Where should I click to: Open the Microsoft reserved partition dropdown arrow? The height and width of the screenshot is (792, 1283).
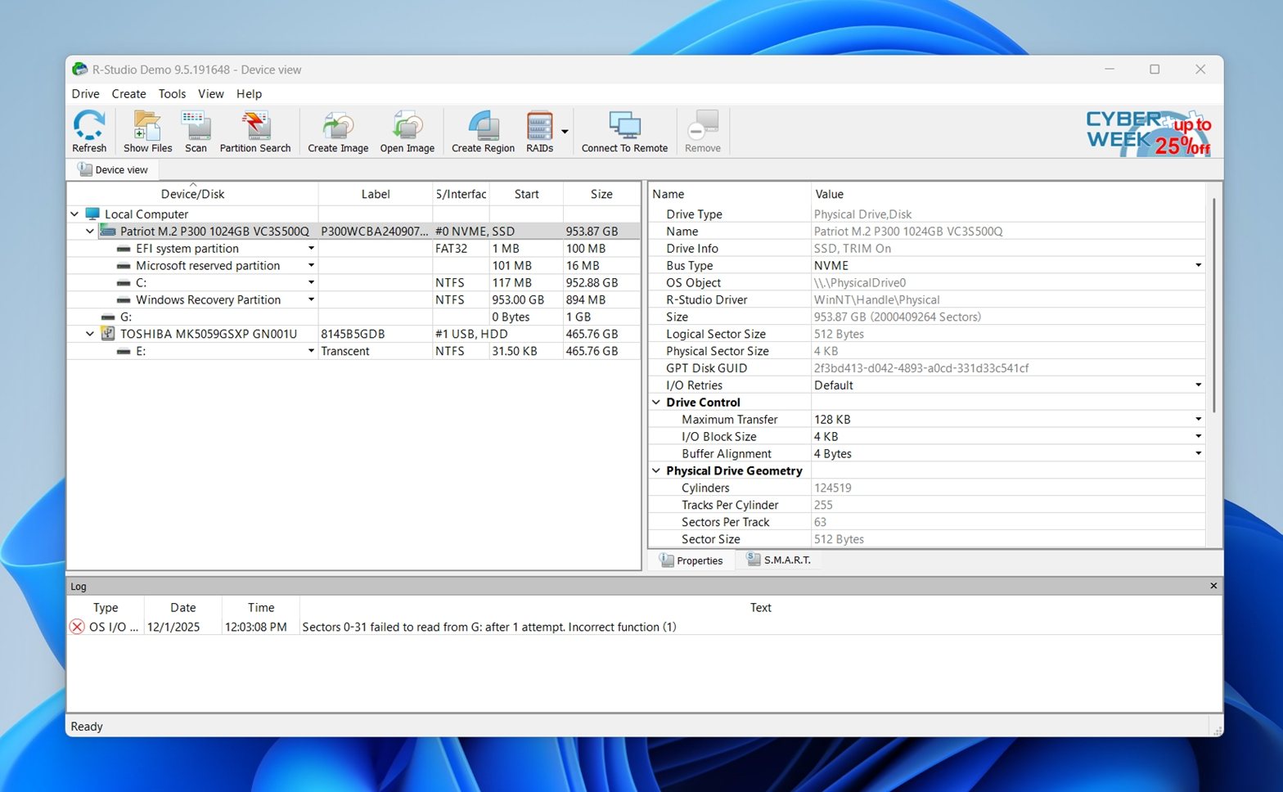[x=311, y=266]
